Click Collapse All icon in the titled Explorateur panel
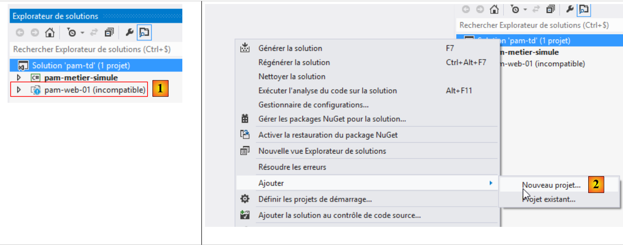This screenshot has height=245, width=623. click(x=109, y=33)
